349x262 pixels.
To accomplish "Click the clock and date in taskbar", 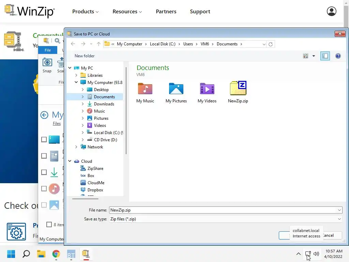I will [333, 254].
